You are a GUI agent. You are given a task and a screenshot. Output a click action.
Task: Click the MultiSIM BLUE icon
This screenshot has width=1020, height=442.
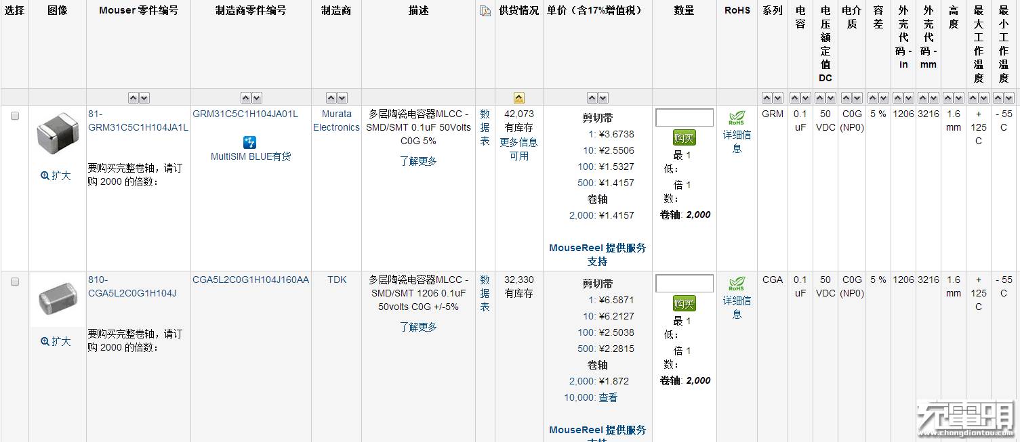(x=250, y=142)
